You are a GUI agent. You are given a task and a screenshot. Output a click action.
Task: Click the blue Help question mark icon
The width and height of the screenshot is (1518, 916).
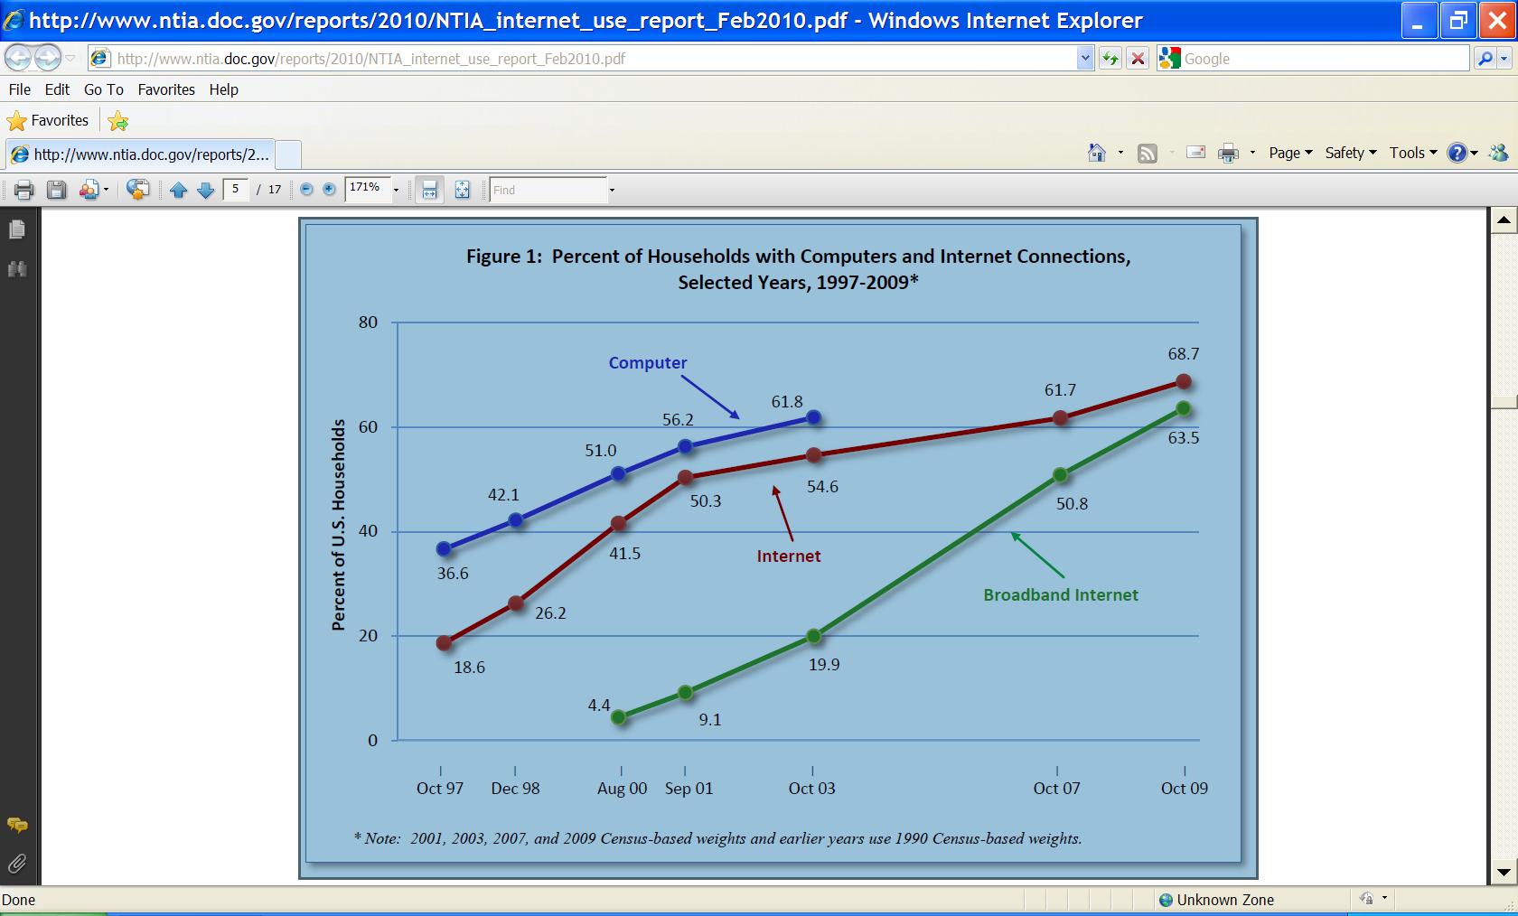click(x=1457, y=153)
